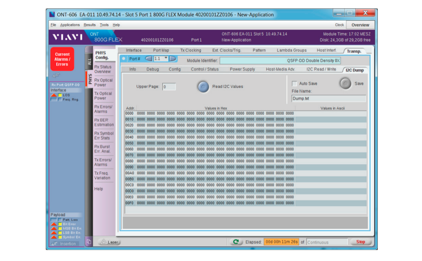Click the copy-windows icon below sidebar tabs
422x261 pixels.
(89, 242)
